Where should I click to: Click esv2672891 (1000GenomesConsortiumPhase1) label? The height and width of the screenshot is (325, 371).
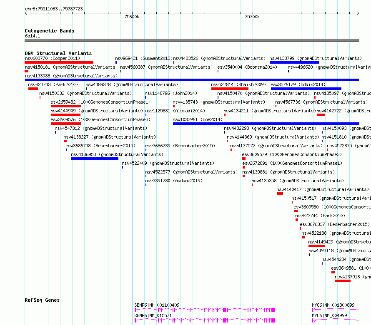coord(292,163)
